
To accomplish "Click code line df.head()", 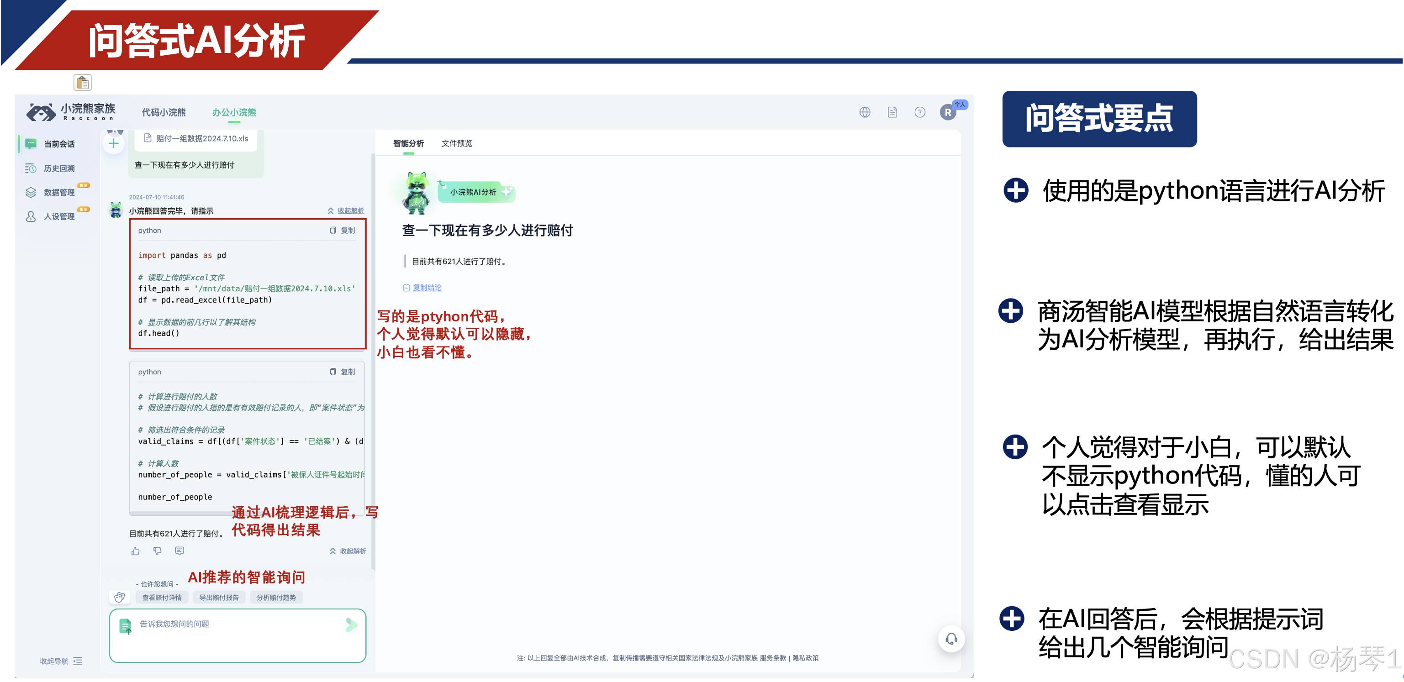I will tap(158, 333).
